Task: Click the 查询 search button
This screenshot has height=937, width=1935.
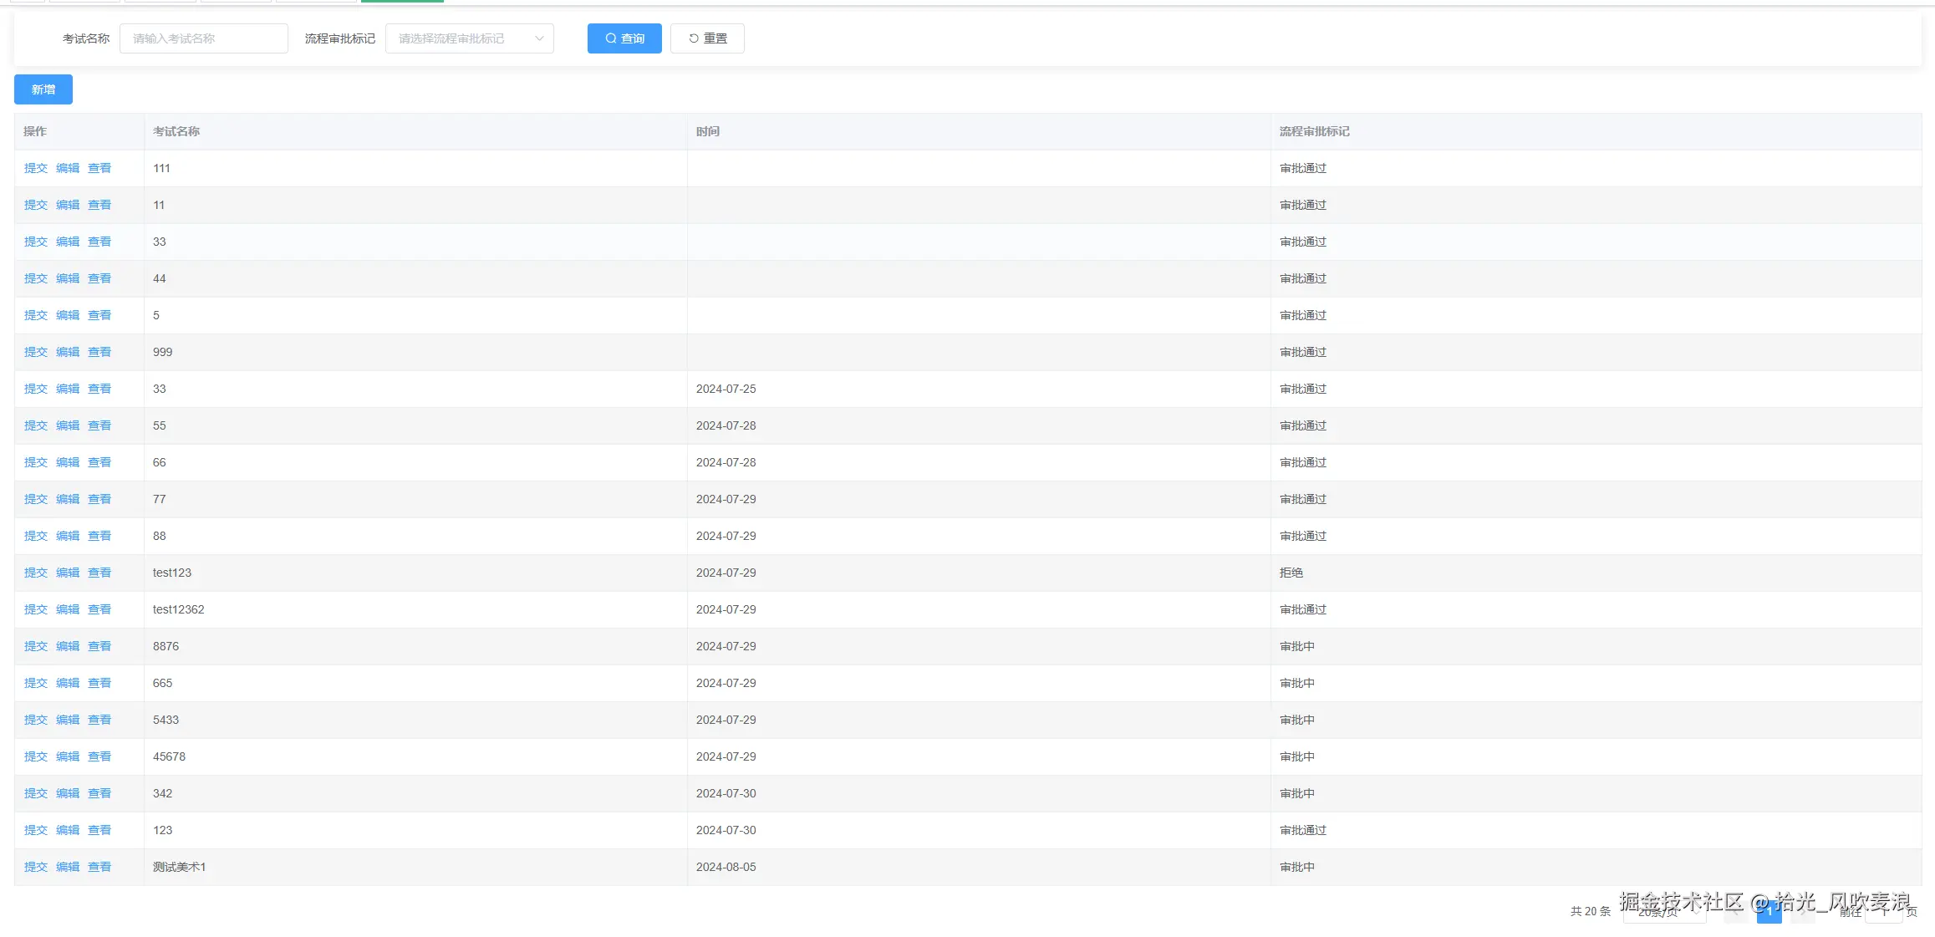Action: (624, 38)
